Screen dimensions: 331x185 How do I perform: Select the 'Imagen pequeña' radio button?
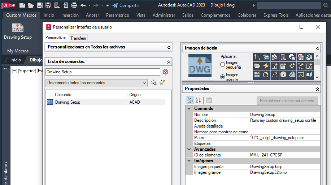pos(222,64)
